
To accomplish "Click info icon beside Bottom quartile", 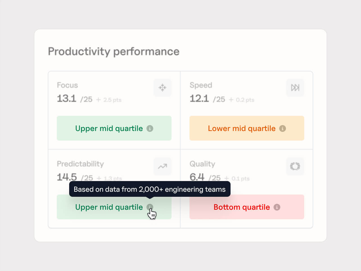I will (277, 207).
